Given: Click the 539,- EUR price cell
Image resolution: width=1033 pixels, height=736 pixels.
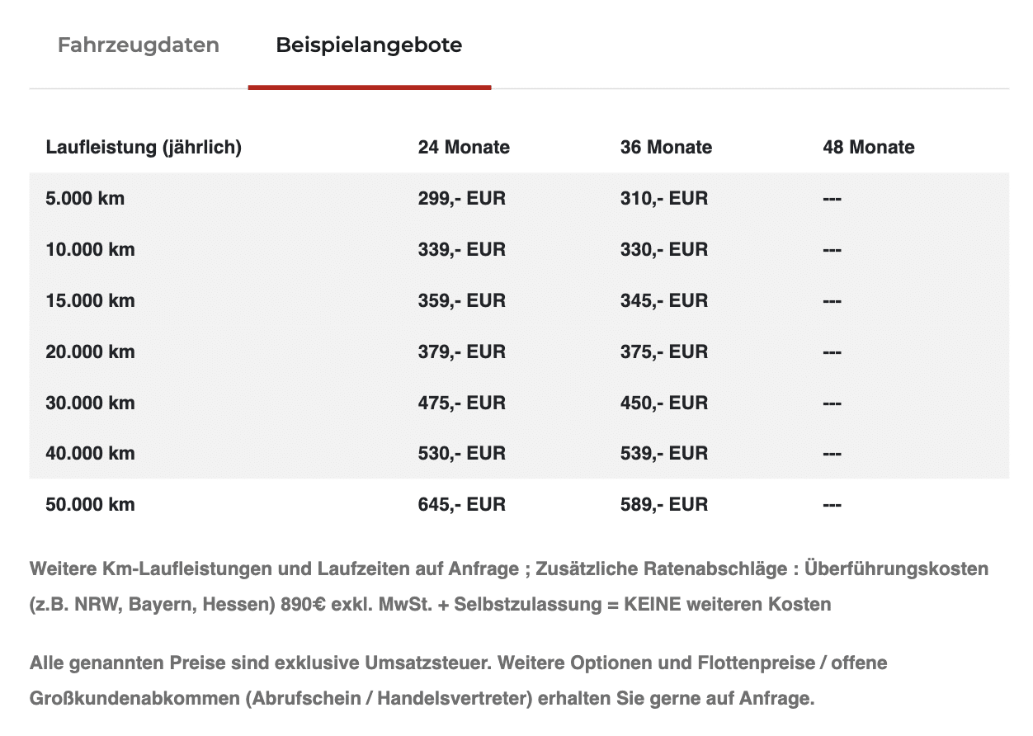Looking at the screenshot, I should click(x=664, y=454).
